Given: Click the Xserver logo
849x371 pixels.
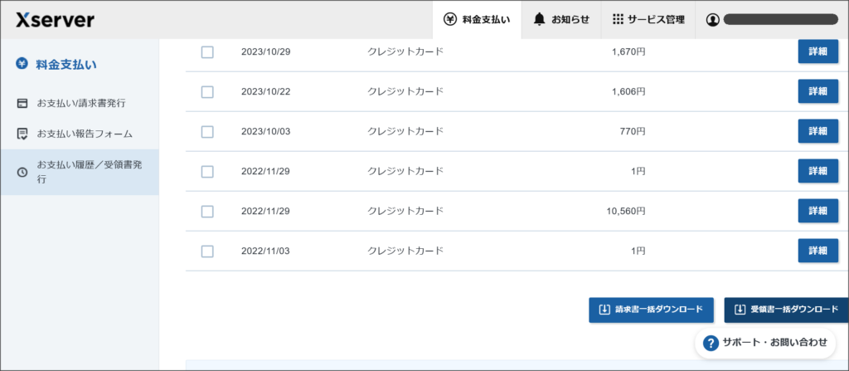Looking at the screenshot, I should point(56,20).
